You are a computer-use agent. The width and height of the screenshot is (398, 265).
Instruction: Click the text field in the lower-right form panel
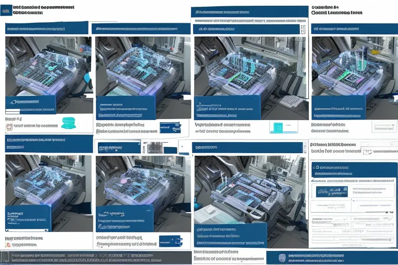click(x=372, y=190)
